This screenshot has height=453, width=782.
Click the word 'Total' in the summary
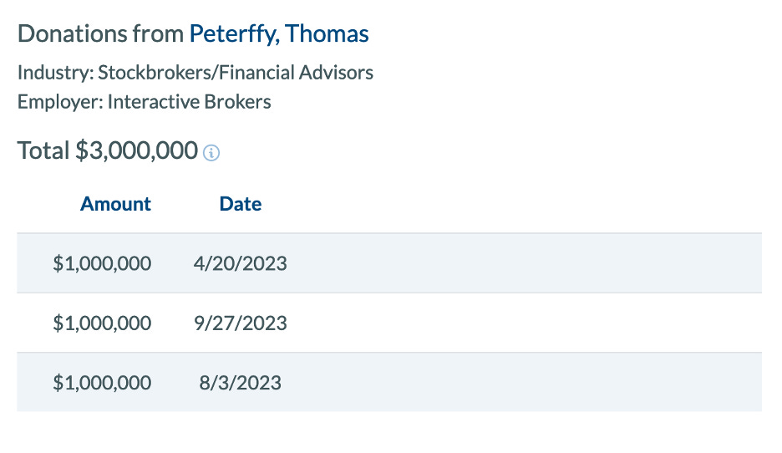click(x=43, y=150)
